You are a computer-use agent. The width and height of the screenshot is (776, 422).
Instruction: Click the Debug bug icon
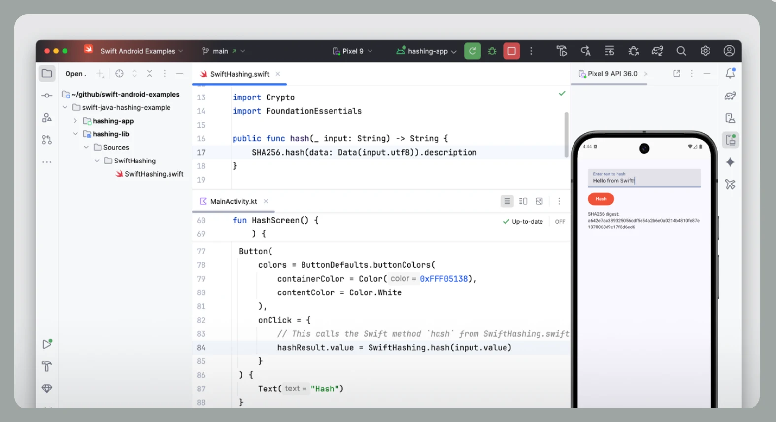tap(492, 51)
